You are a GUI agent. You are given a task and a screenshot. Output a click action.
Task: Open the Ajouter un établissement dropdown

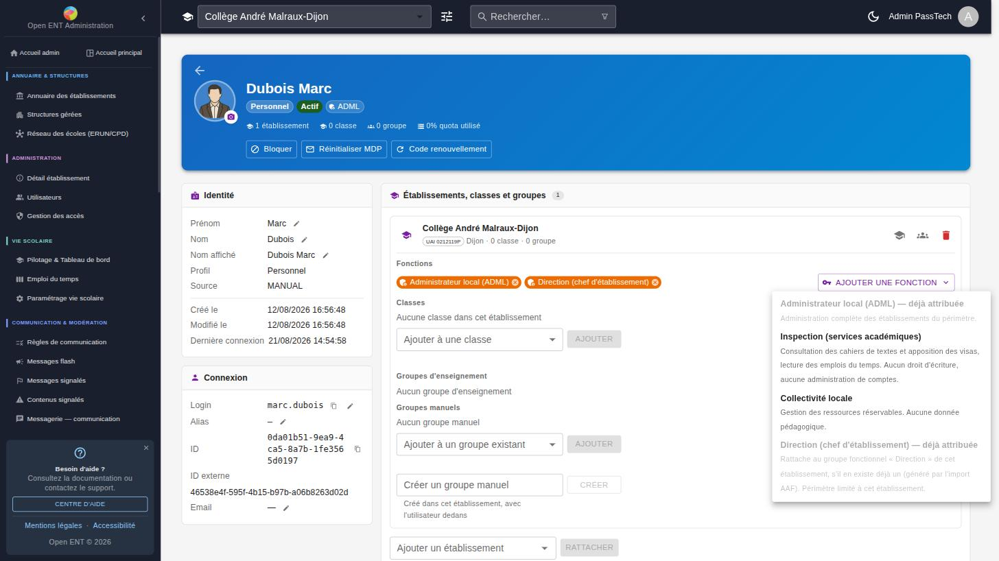pyautogui.click(x=473, y=548)
